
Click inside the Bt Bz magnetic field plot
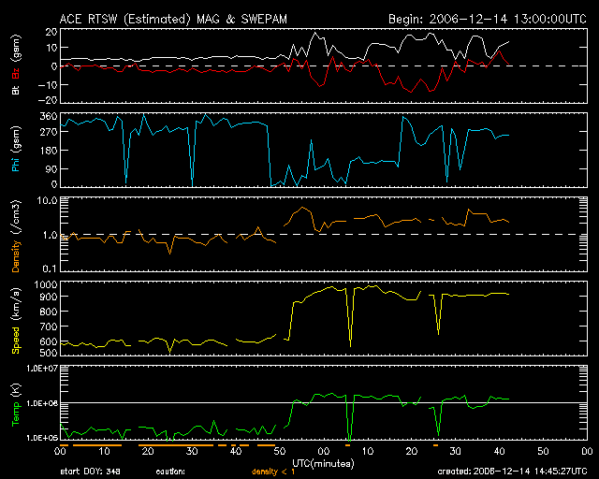(324, 65)
